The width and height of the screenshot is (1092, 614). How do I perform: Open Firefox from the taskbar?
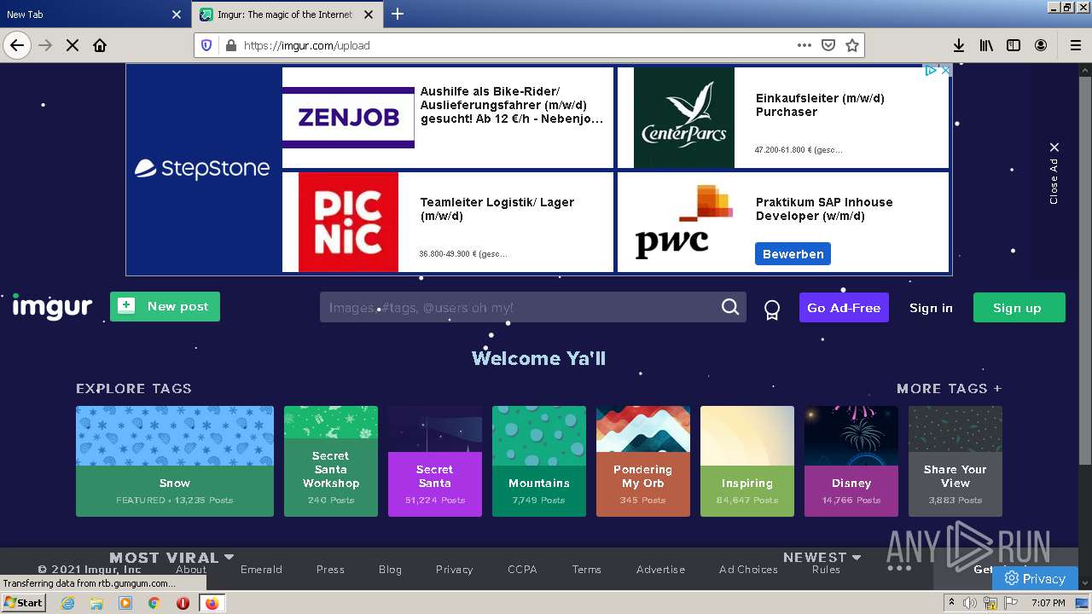(212, 603)
